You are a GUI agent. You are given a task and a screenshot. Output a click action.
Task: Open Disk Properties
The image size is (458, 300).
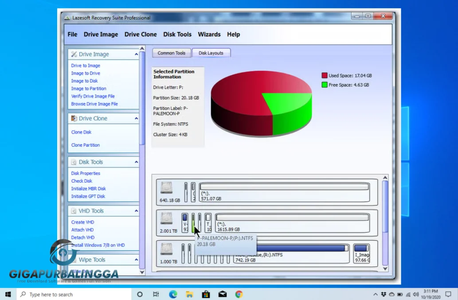(x=86, y=173)
